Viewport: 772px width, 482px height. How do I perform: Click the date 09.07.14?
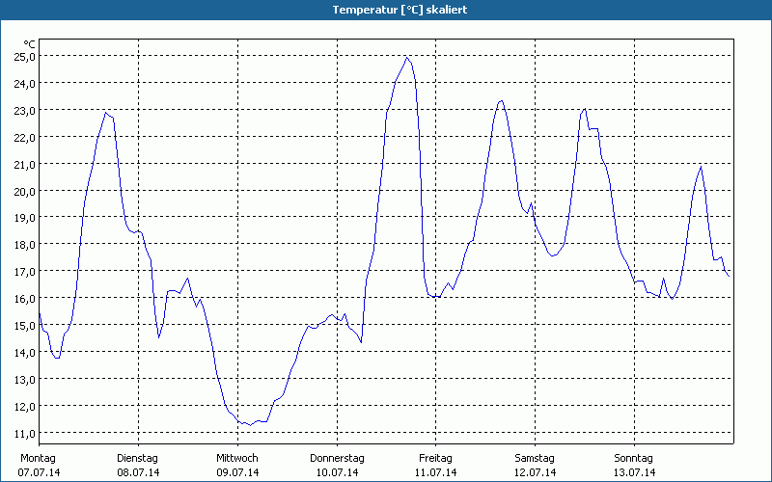(x=237, y=472)
